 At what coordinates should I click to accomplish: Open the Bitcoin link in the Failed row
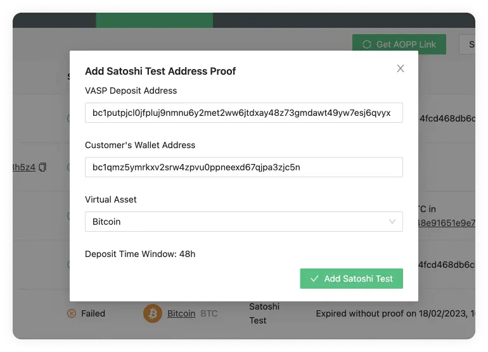tap(181, 313)
